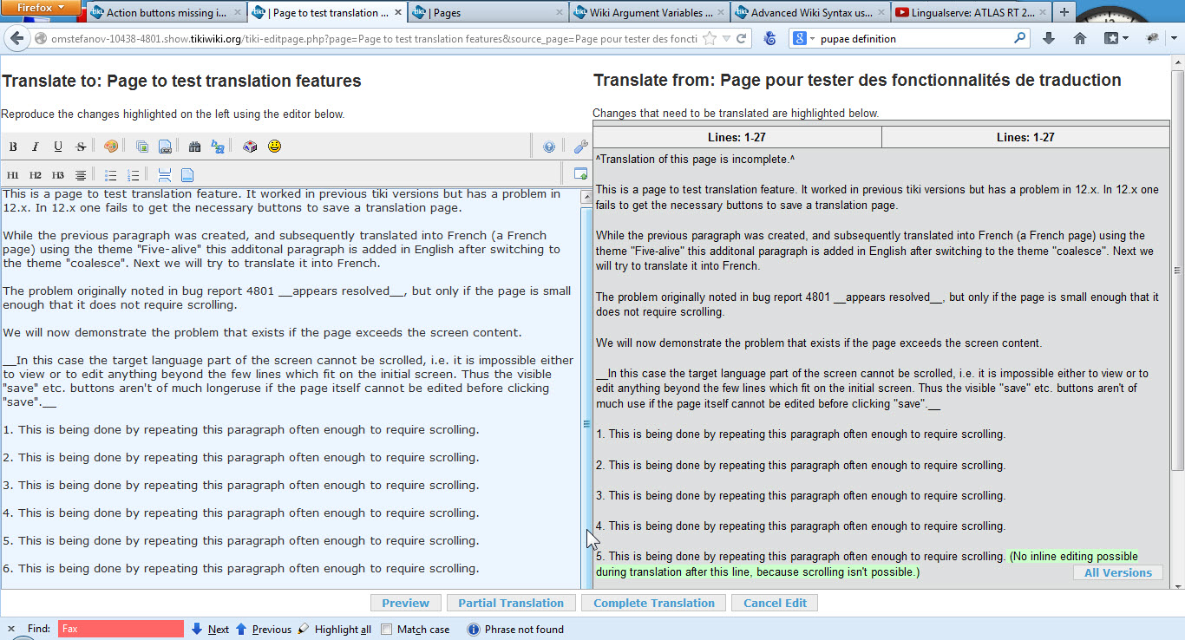Open the find tool binoculars icon
1185x640 pixels.
194,147
